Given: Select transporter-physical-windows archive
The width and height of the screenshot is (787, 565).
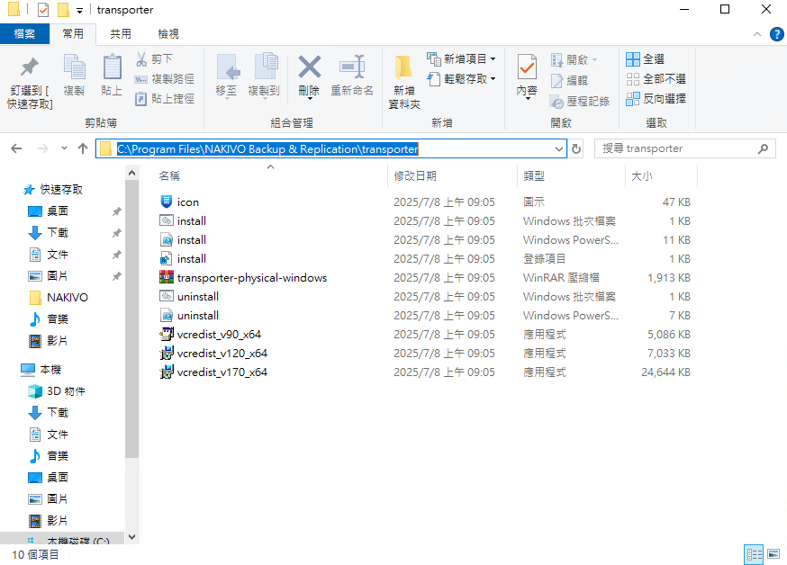Looking at the screenshot, I should pos(251,278).
